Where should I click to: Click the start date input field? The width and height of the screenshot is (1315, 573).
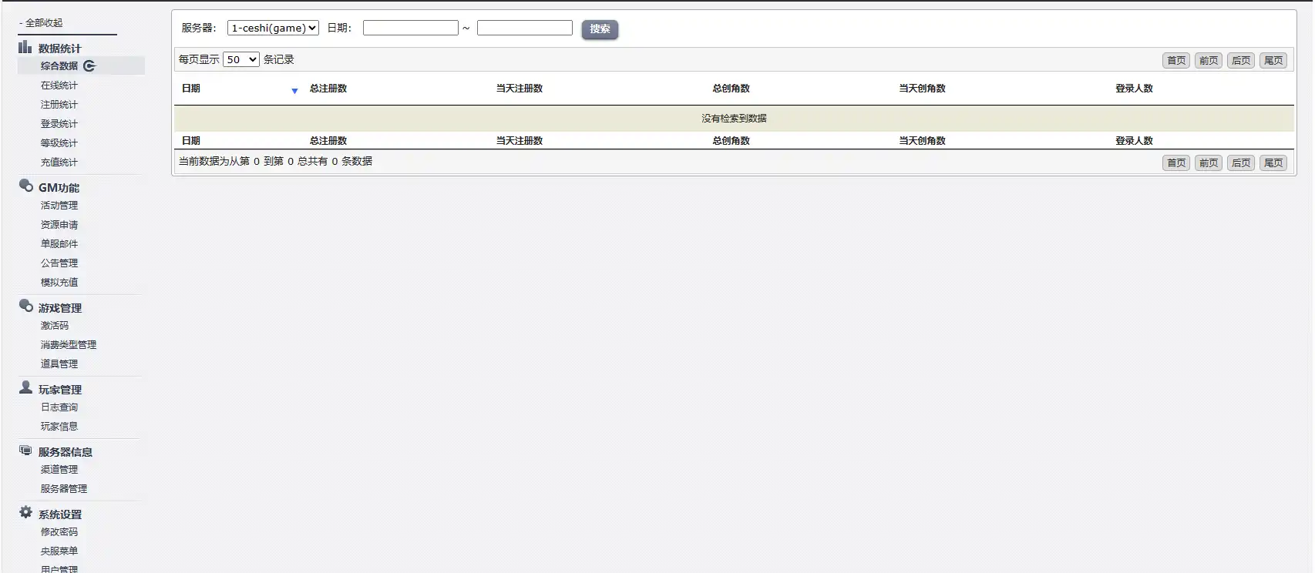coord(411,28)
